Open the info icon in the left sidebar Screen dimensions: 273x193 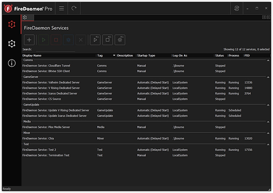click(12, 63)
